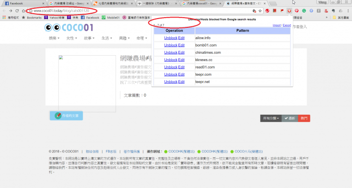Open the 著作權保護 footer link
The image size is (352, 188).
coord(132,151)
